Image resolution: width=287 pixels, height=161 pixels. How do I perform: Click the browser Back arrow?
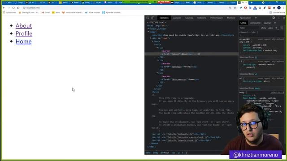(4, 8)
